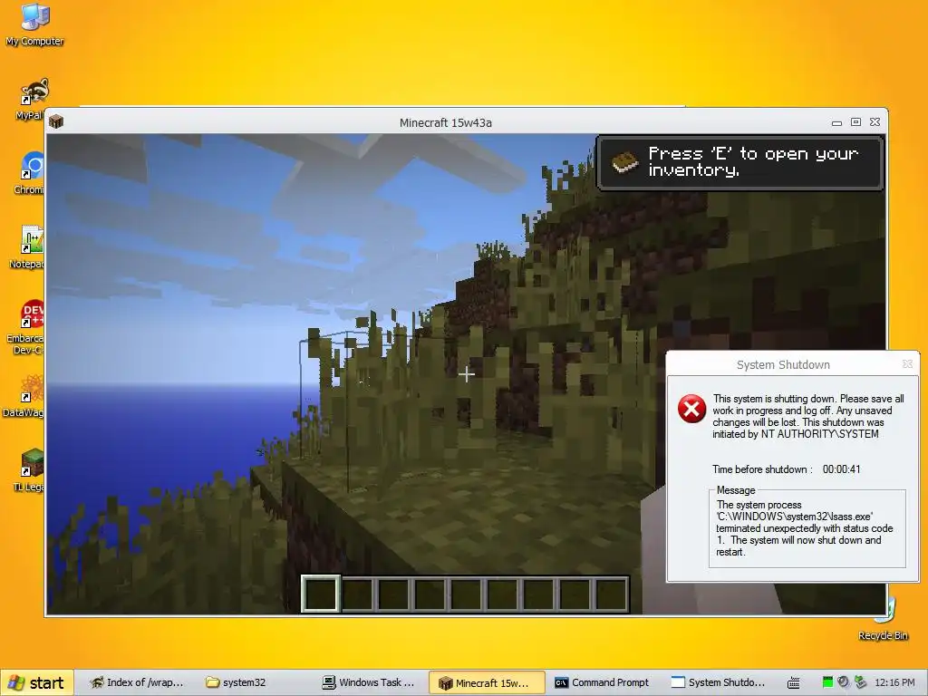This screenshot has width=928, height=696.
Task: Click the volume speaker tray icon
Action: [844, 682]
